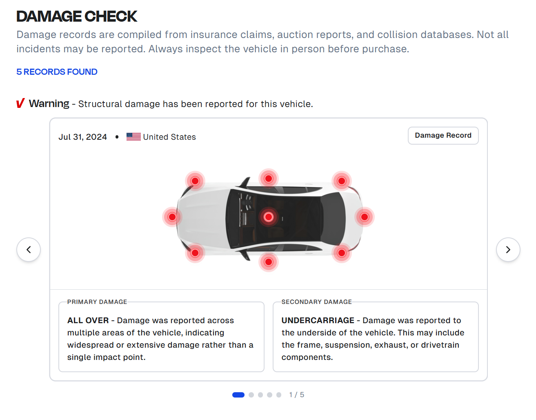536x420 pixels.
Task: Go to previous damage record
Action: point(29,250)
